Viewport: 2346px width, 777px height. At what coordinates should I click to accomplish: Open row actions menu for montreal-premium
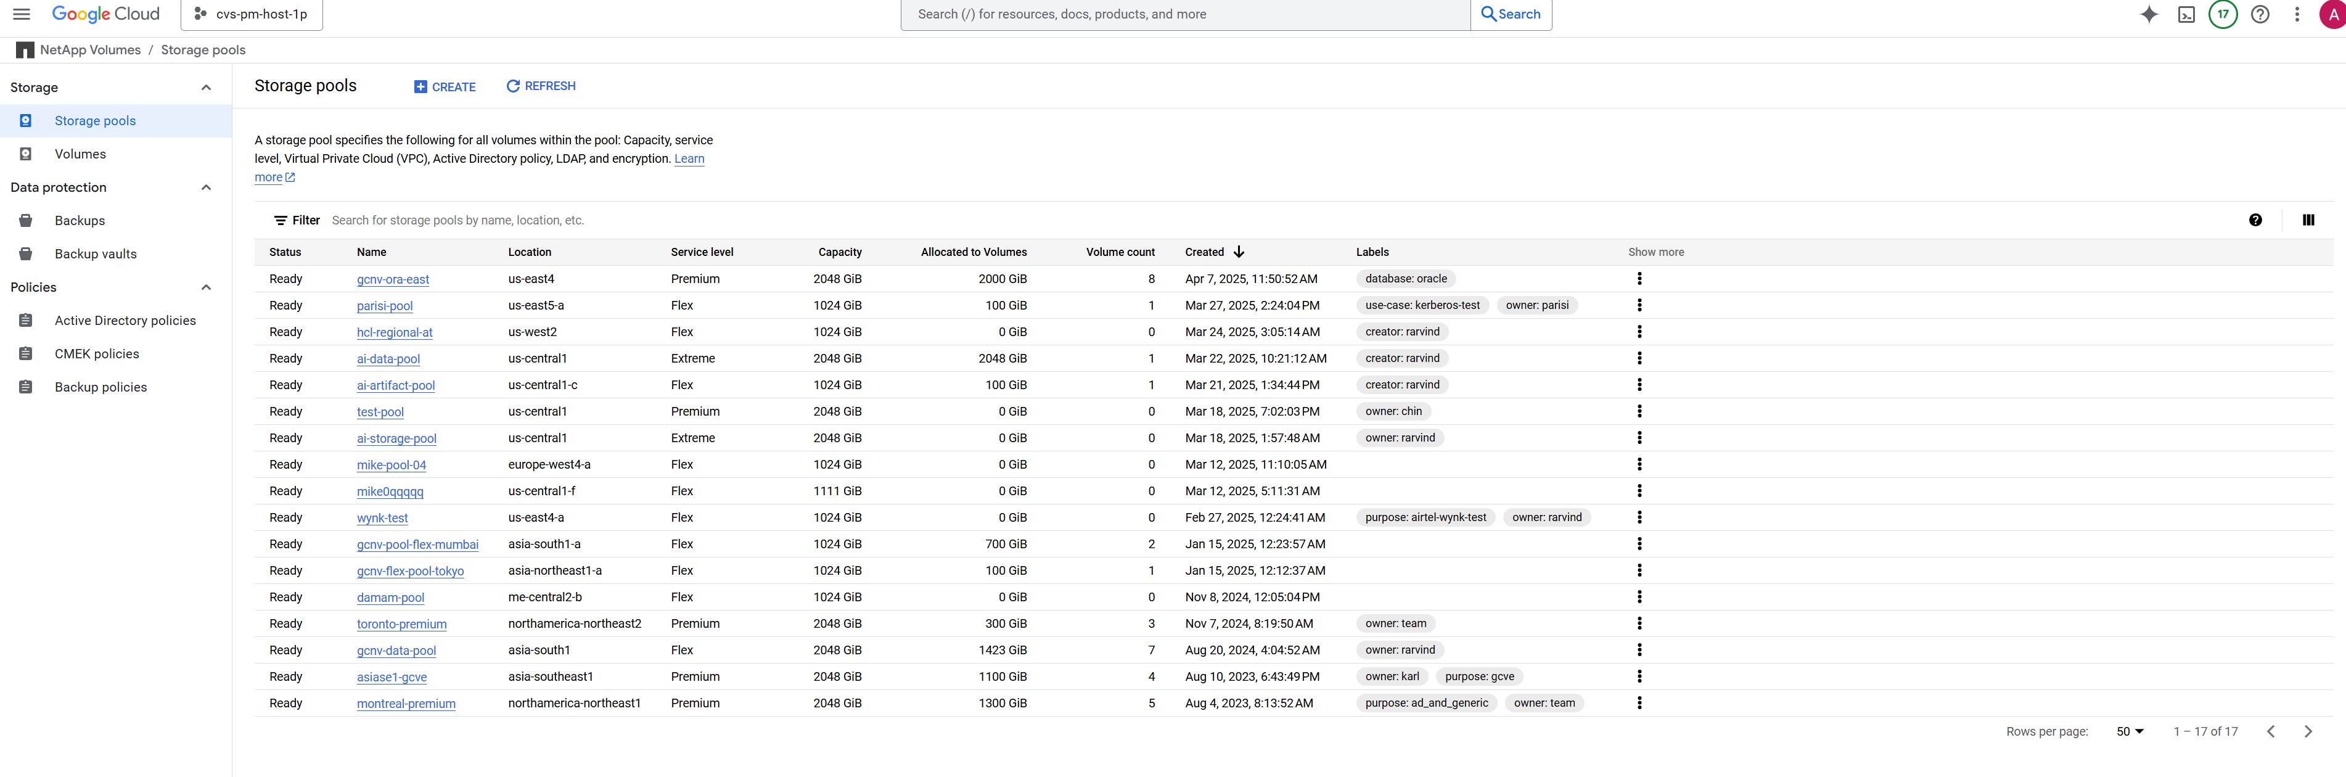coord(1638,703)
